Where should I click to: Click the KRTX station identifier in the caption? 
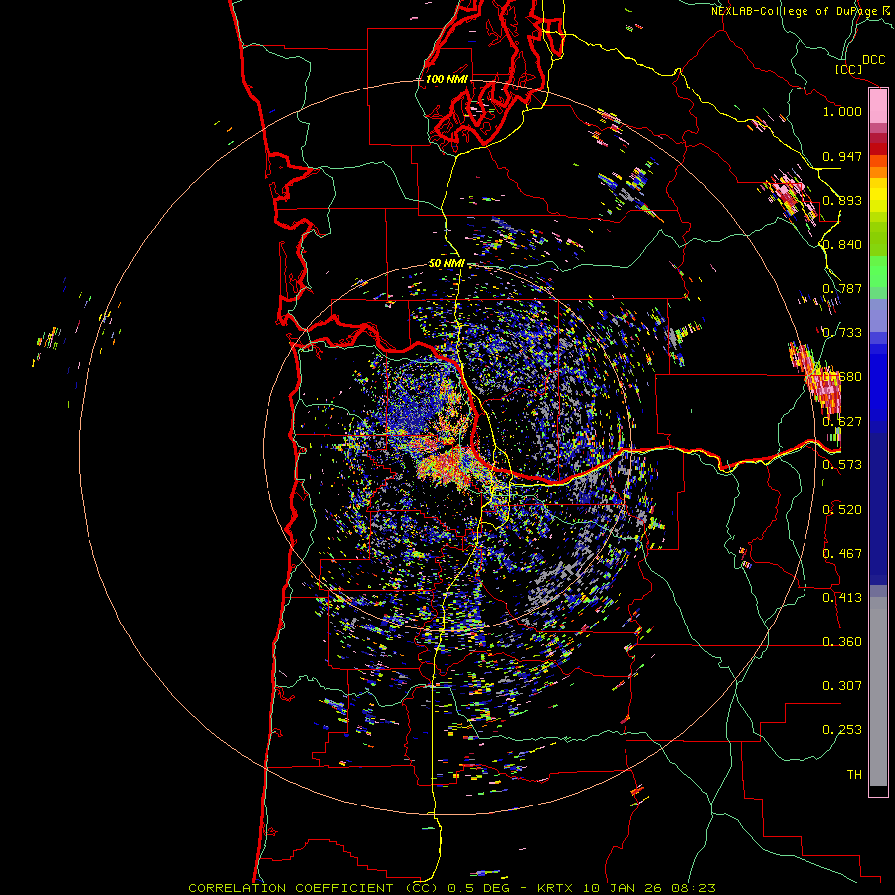tap(554, 888)
